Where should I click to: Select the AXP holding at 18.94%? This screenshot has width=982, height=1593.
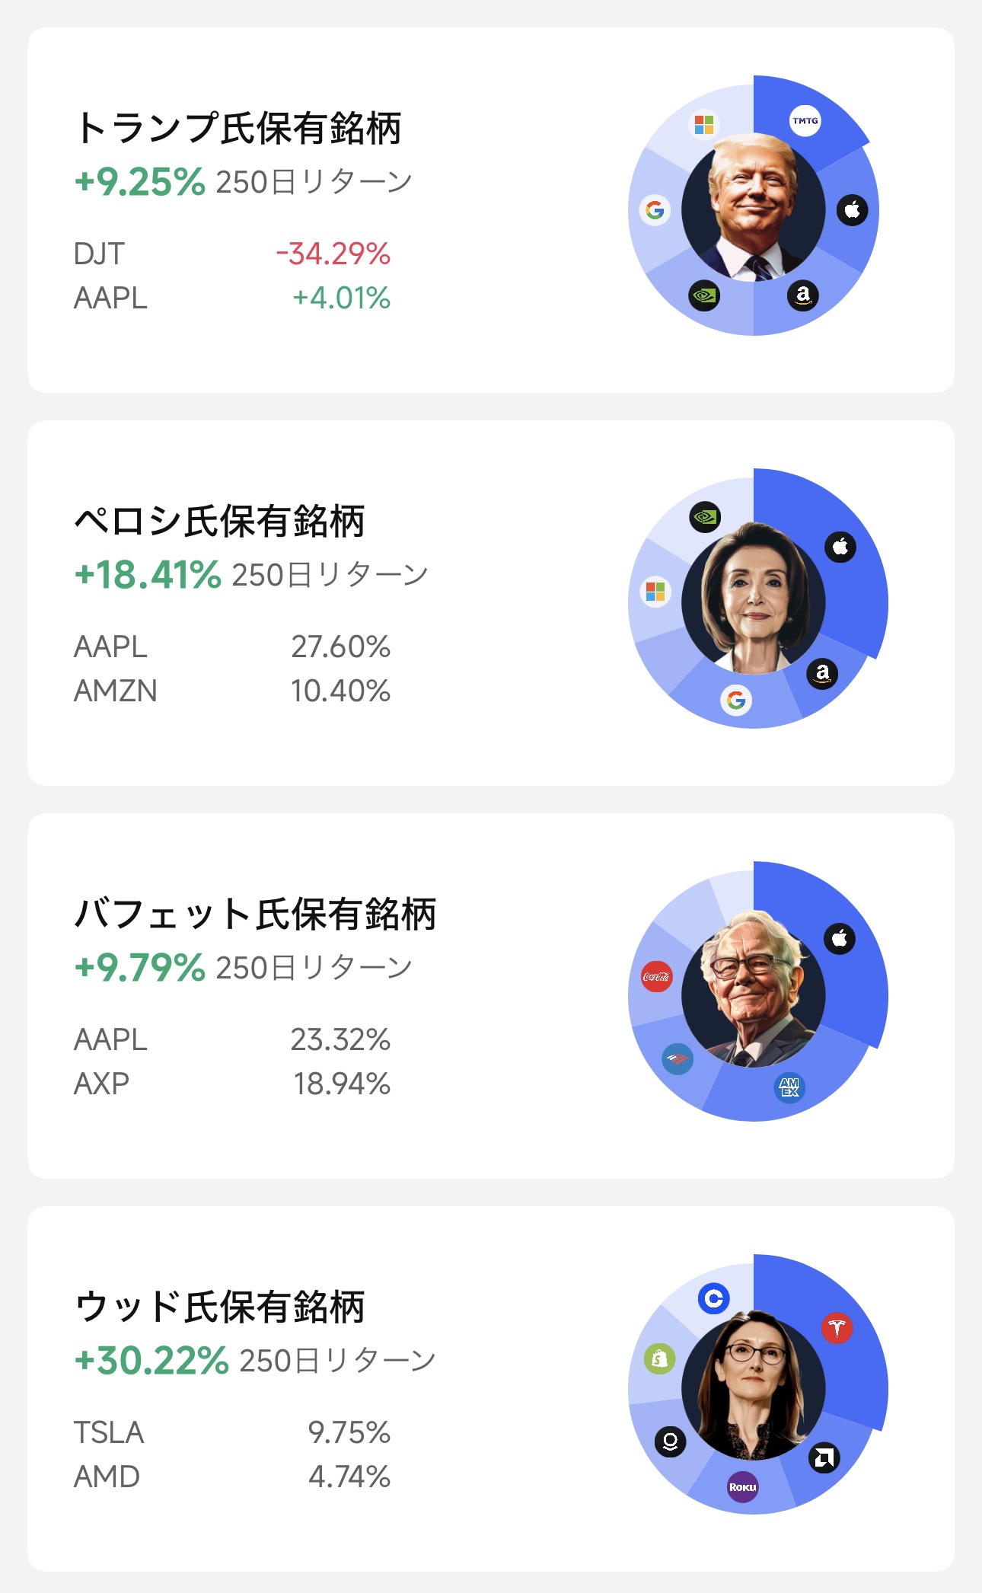tap(231, 1084)
